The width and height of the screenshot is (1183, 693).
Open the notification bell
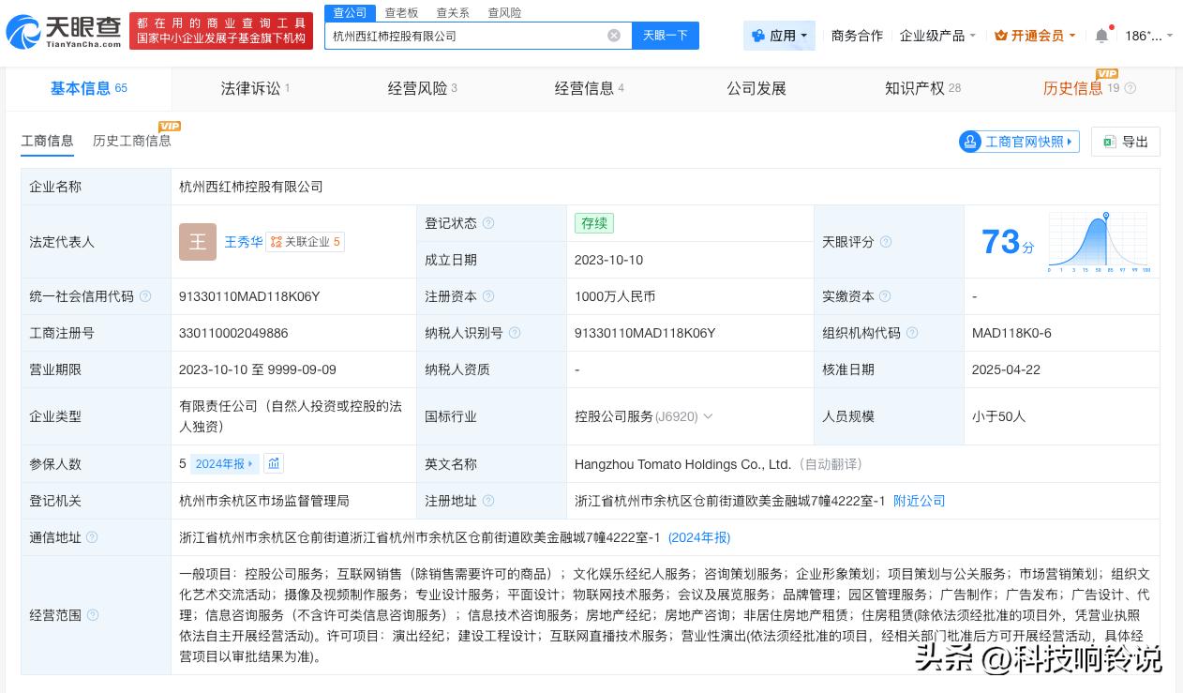pos(1101,35)
